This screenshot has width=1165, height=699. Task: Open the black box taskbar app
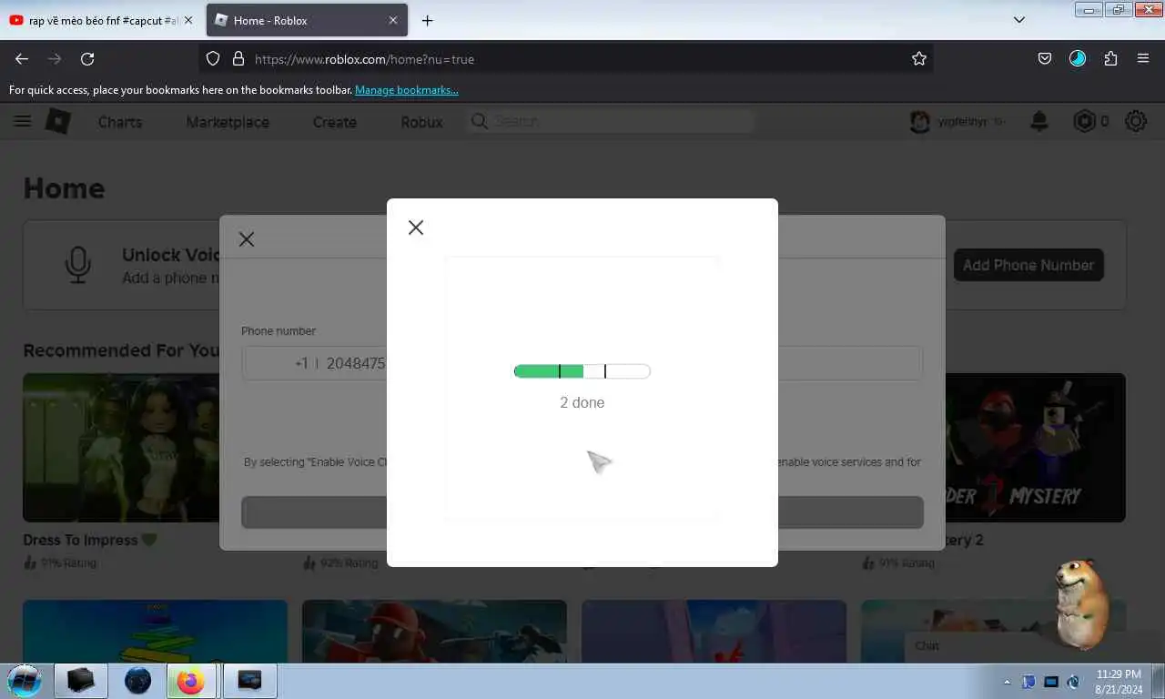point(80,681)
